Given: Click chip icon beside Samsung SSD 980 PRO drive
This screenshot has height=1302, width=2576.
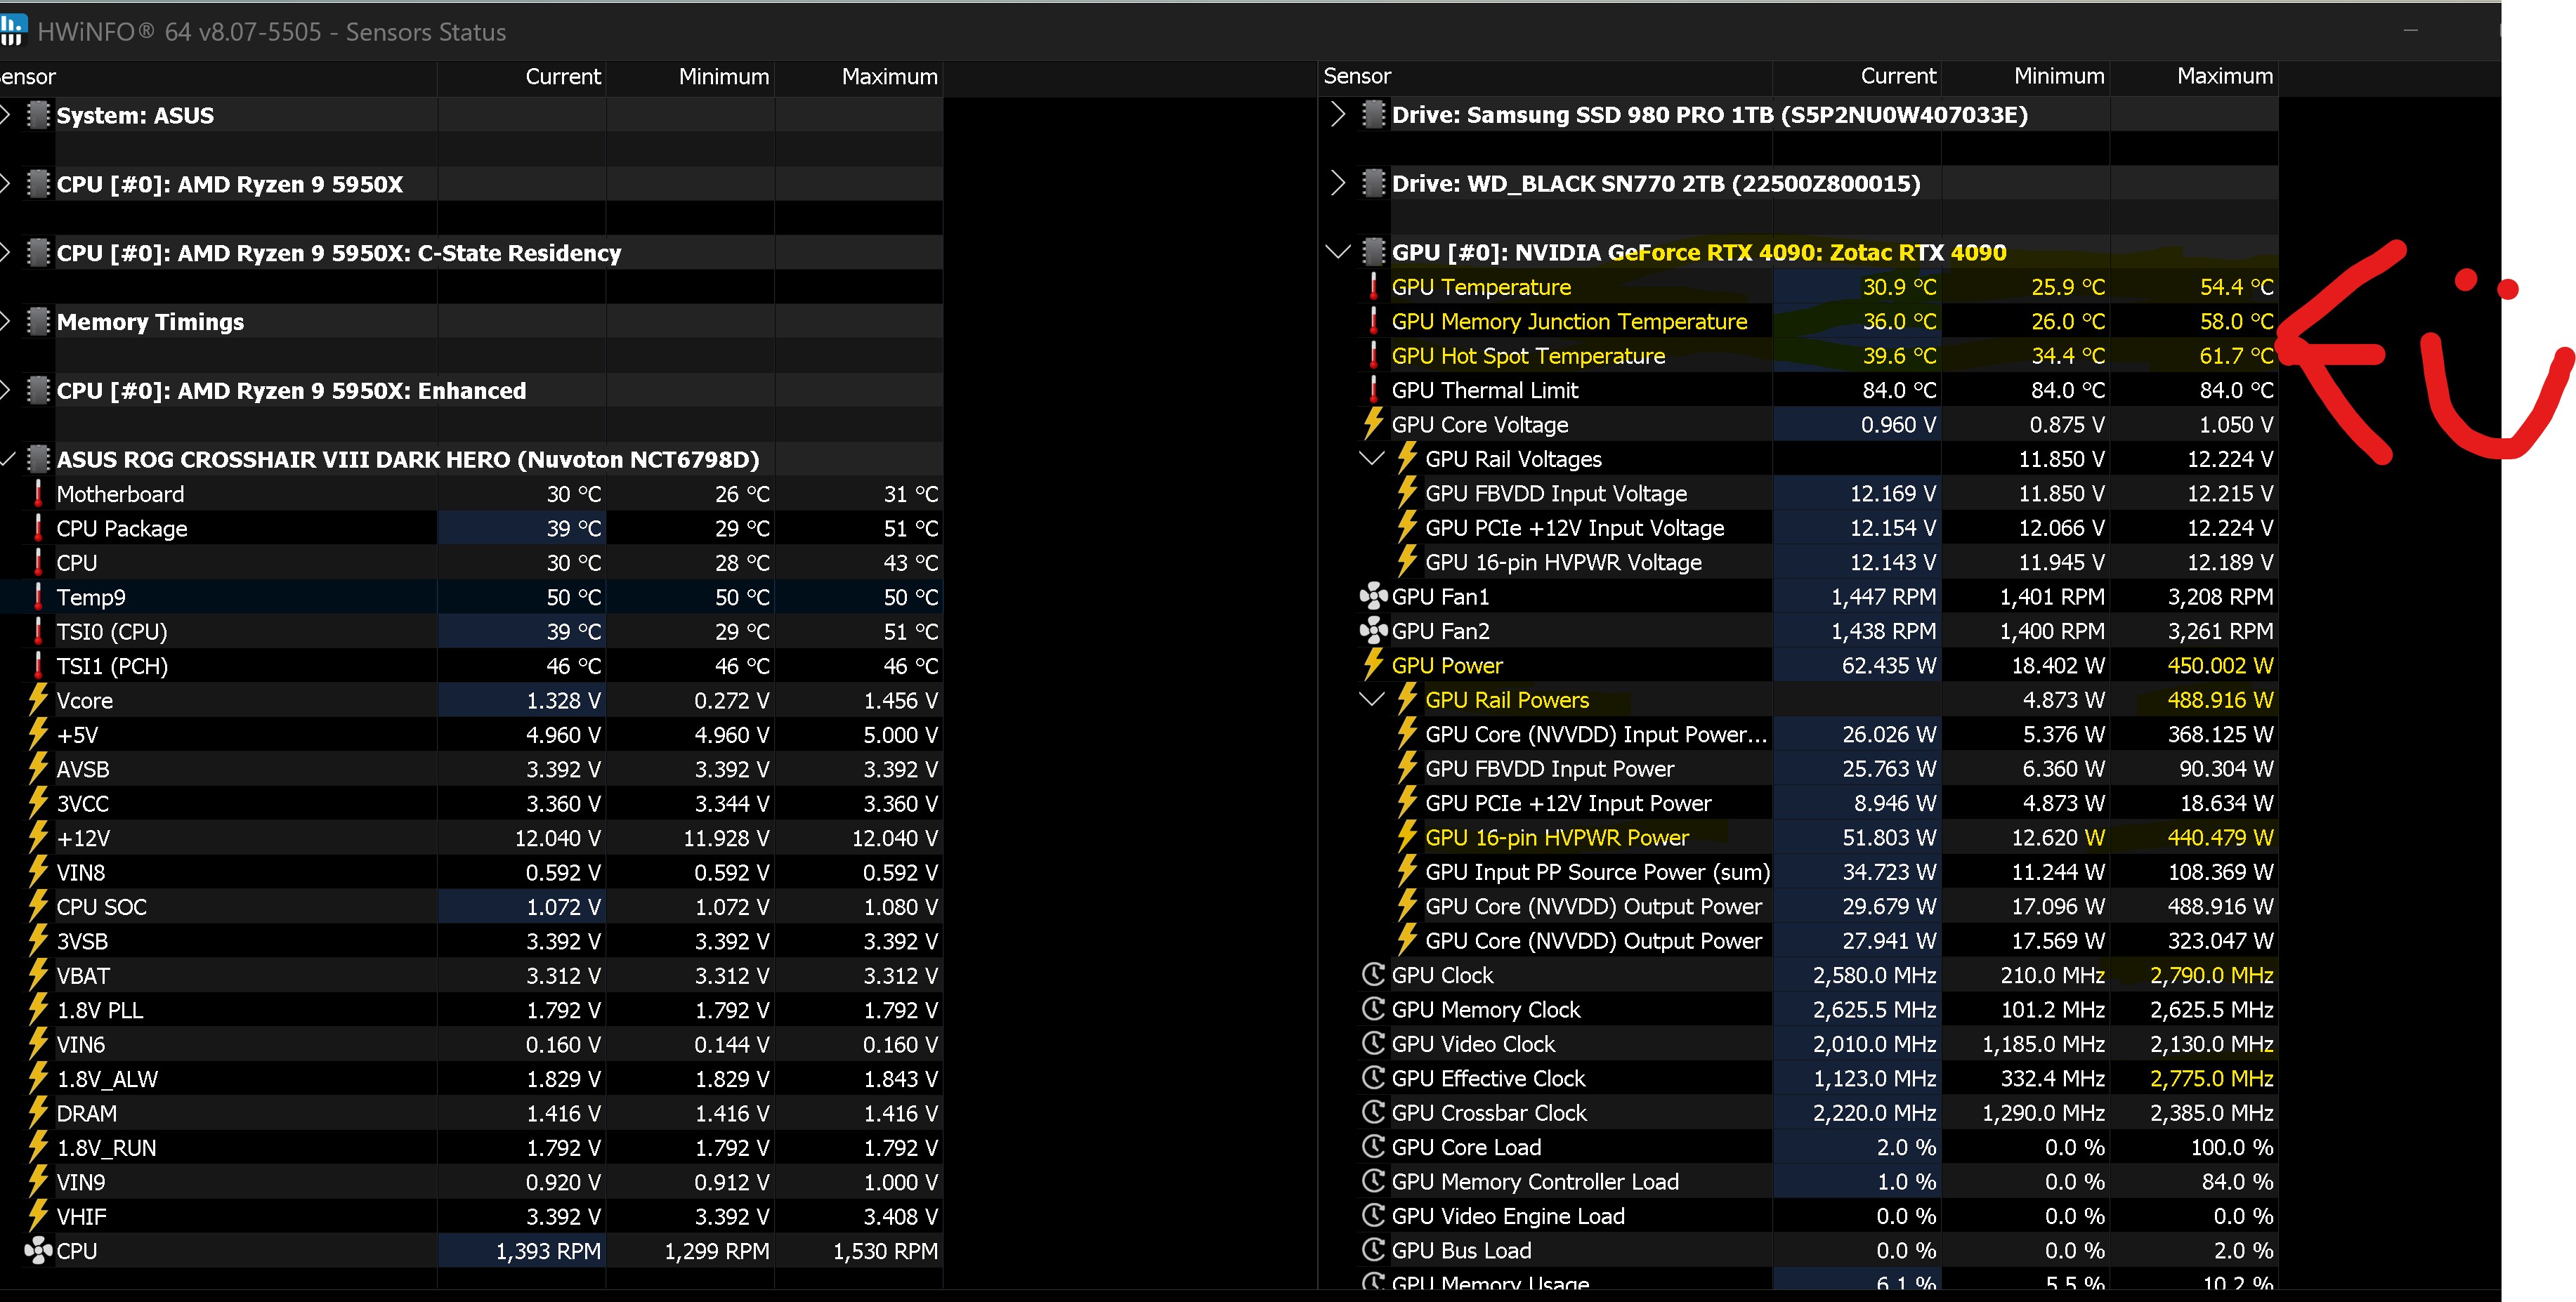Looking at the screenshot, I should point(1374,114).
